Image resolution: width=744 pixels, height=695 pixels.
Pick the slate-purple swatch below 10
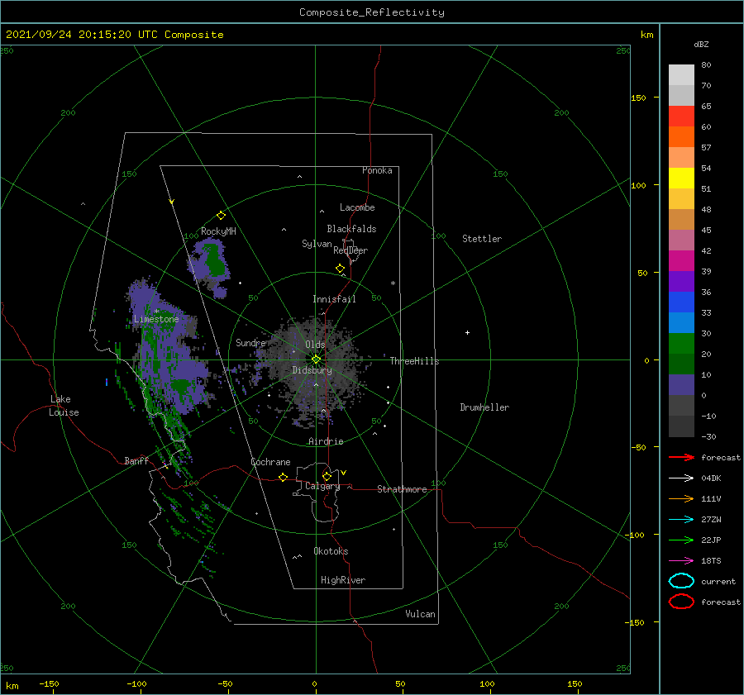pyautogui.click(x=681, y=384)
